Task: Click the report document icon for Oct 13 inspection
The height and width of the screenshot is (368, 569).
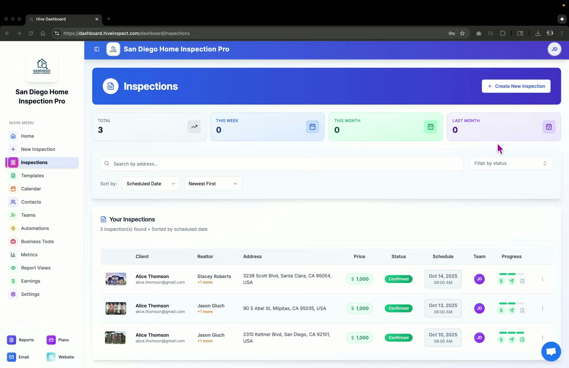Action: (x=522, y=310)
